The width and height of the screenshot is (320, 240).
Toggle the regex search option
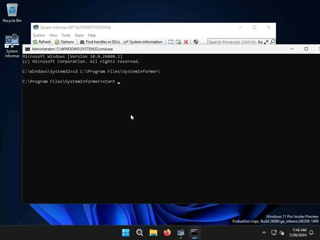(266, 42)
